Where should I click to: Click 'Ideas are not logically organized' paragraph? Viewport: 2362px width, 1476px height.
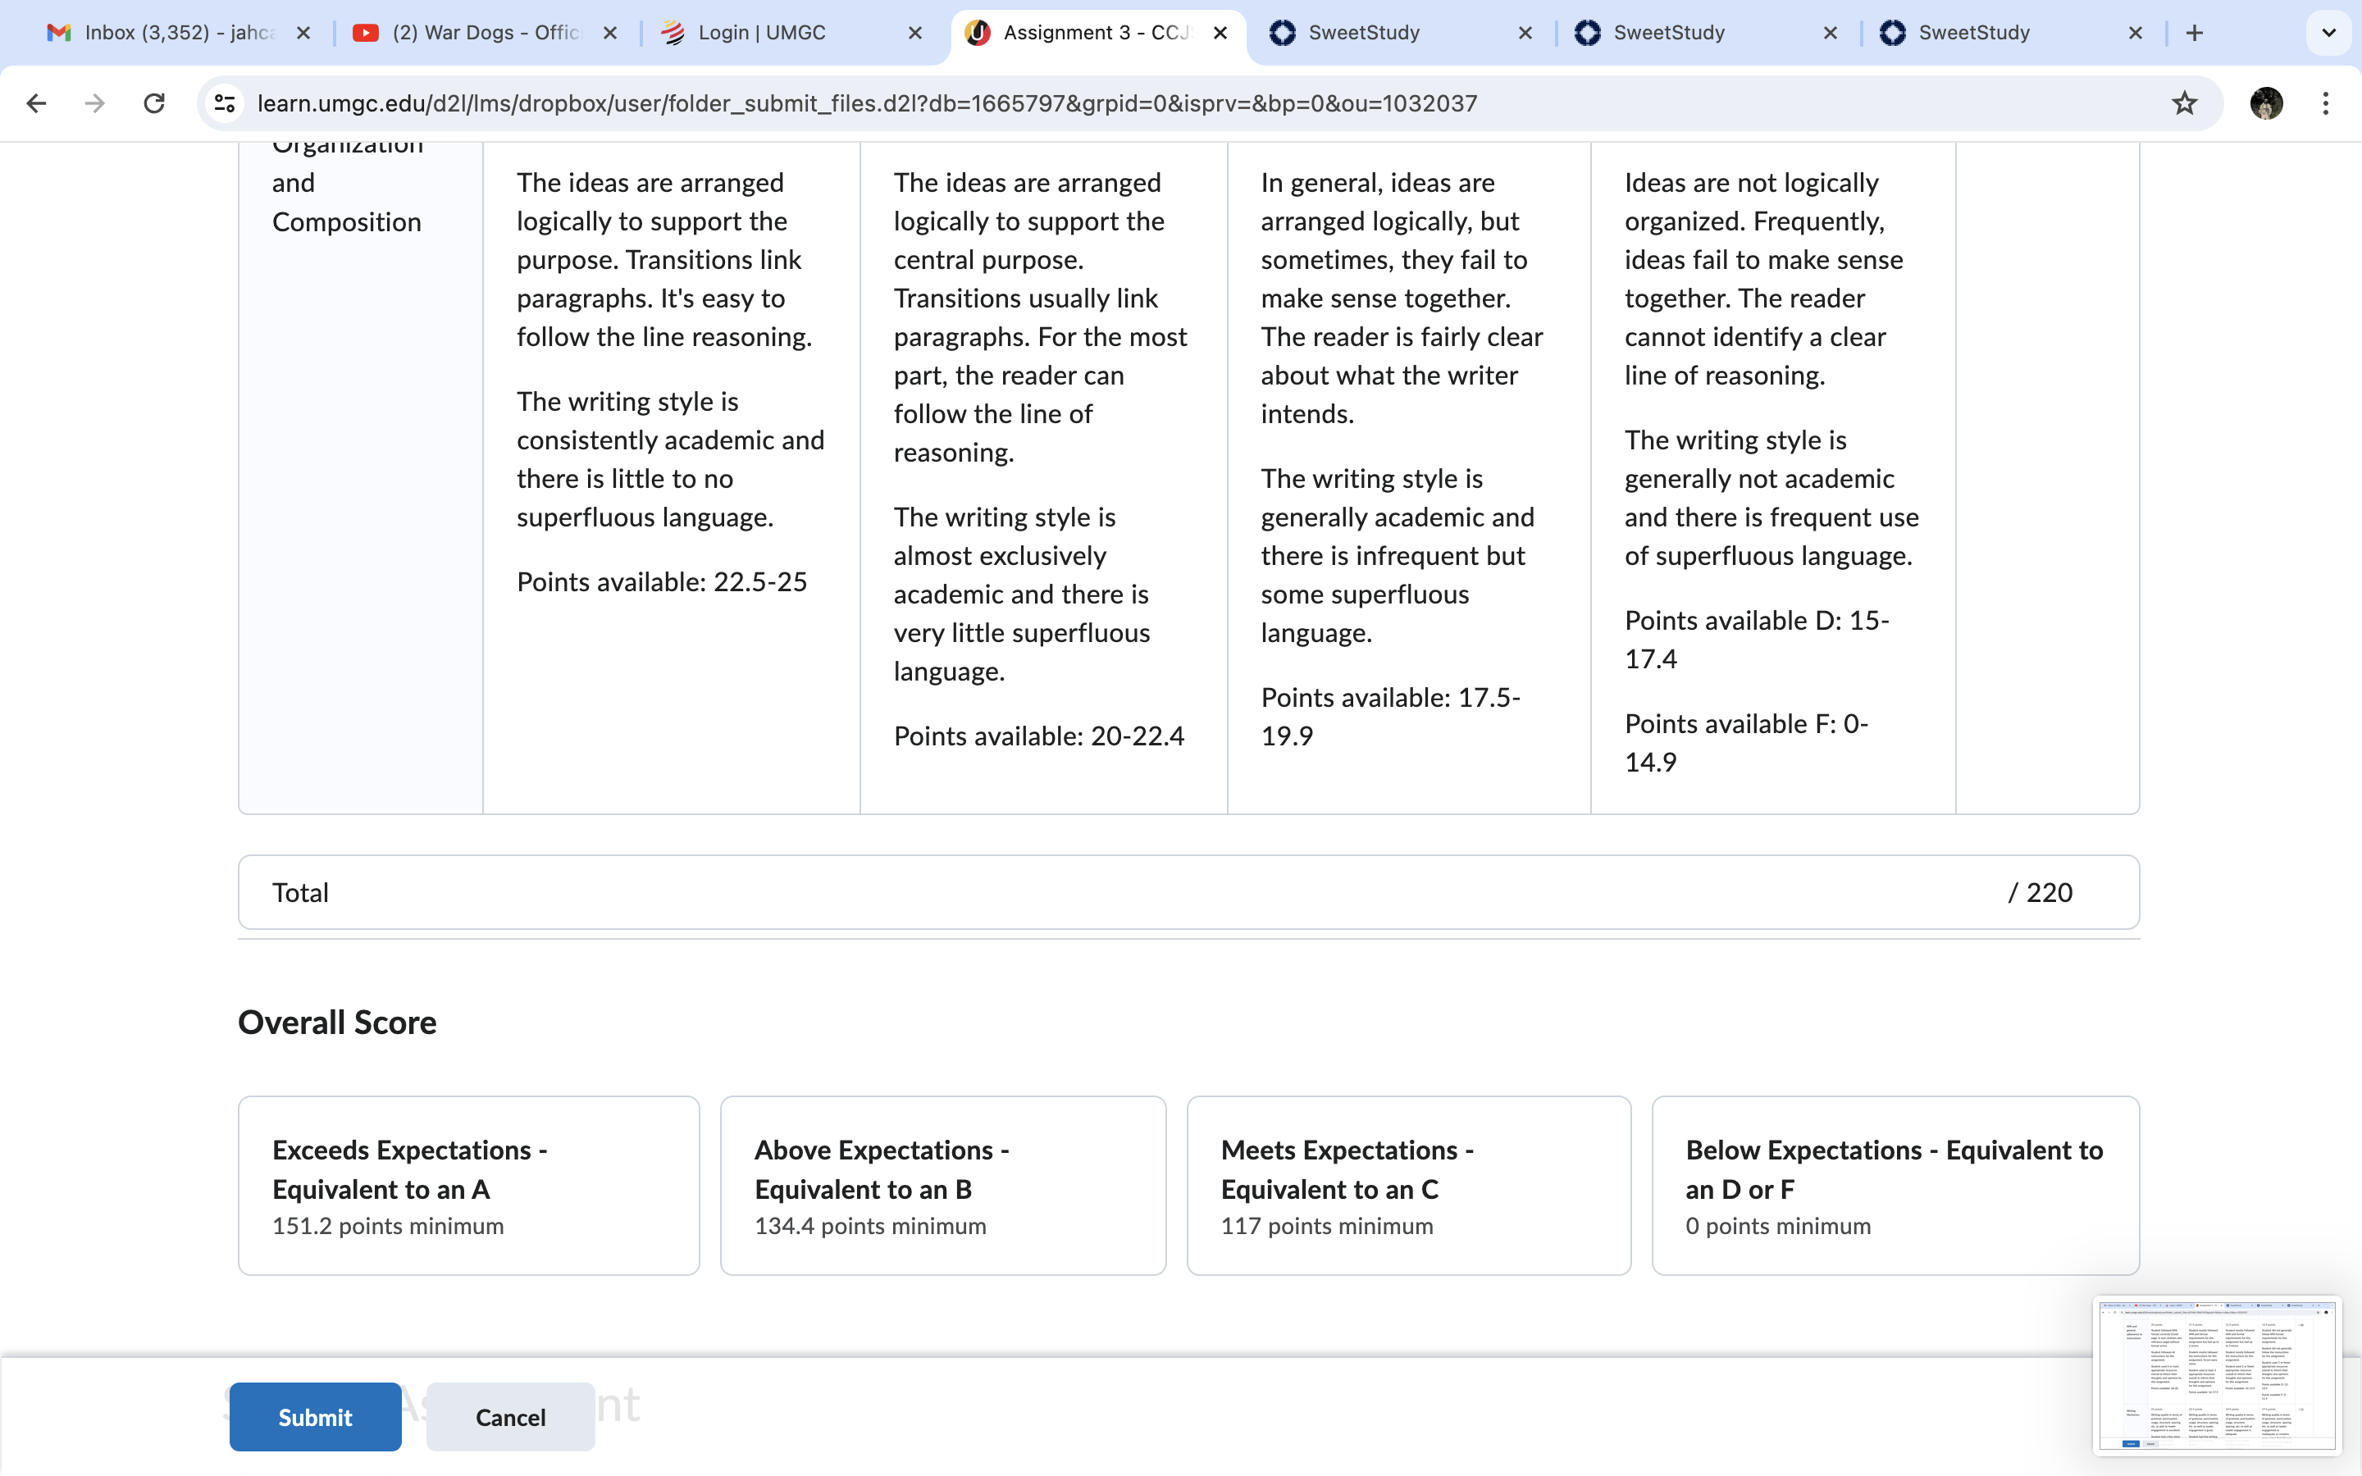[1763, 279]
